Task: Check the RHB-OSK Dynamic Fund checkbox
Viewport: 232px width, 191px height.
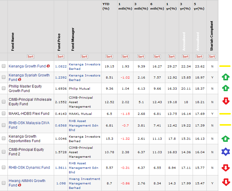Action: pos(4,167)
